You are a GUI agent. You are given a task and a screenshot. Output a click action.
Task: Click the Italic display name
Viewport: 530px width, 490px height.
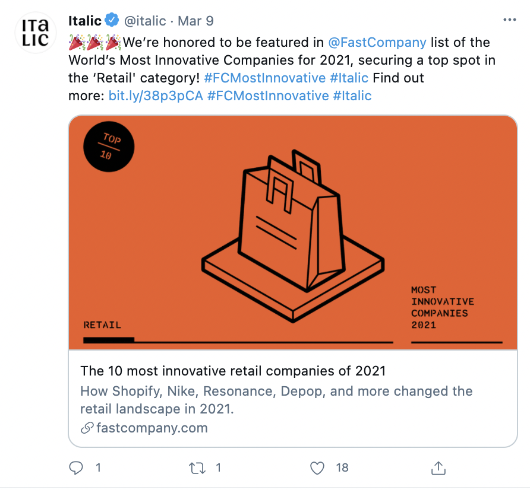85,21
